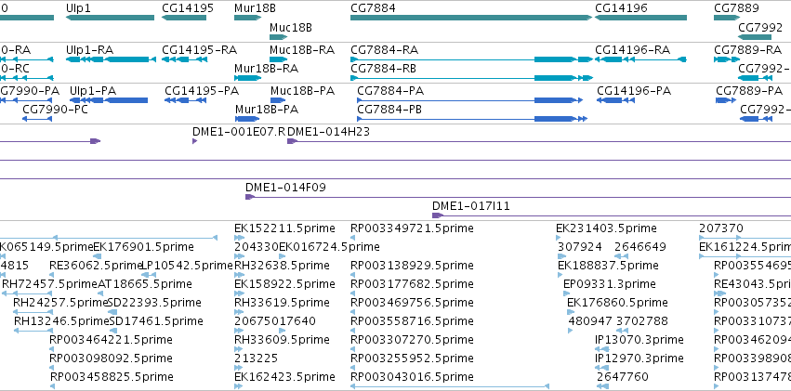Select the Mur18B gene glyph
Image resolution: width=791 pixels, height=391 pixels.
coord(247,19)
